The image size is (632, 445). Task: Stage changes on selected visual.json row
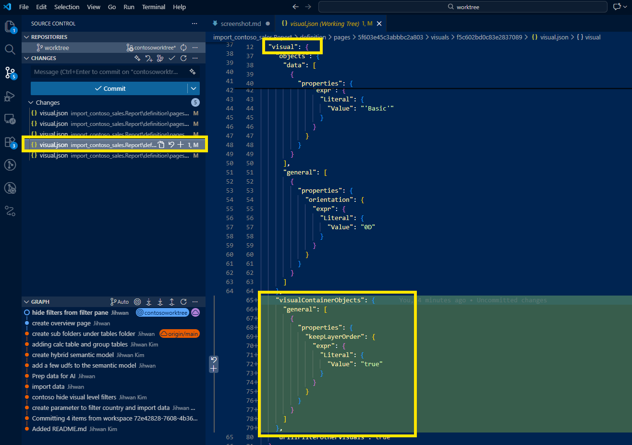[x=181, y=145]
